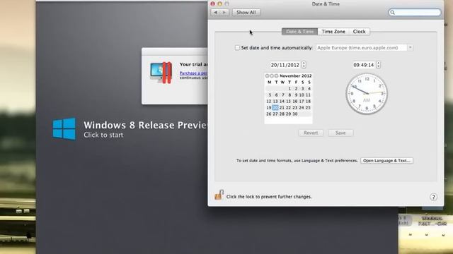Click the Parallels icon in trial dialog
The height and width of the screenshot is (254, 453).
coord(161,73)
